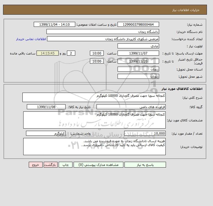Click the priority field 'عادي'
This screenshot has width=213, height=206.
(138, 46)
